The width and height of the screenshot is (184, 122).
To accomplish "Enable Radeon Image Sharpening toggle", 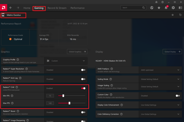I will pos(83,121).
